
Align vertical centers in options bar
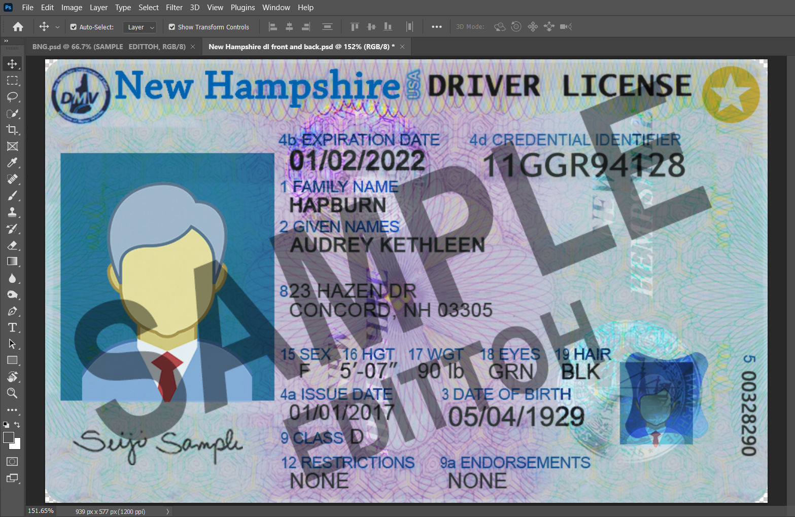point(371,27)
